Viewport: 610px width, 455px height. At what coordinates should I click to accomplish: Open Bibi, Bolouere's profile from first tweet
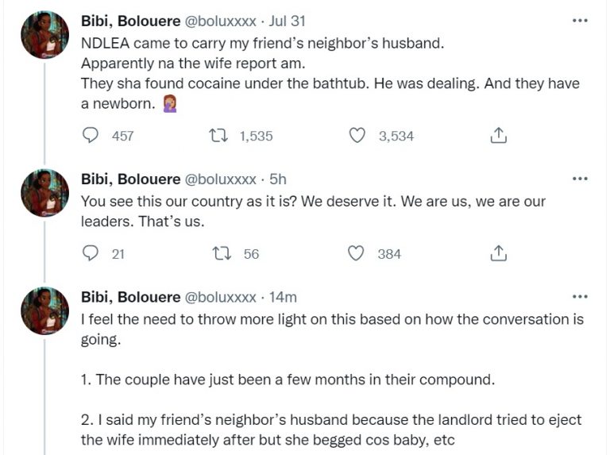pyautogui.click(x=130, y=21)
